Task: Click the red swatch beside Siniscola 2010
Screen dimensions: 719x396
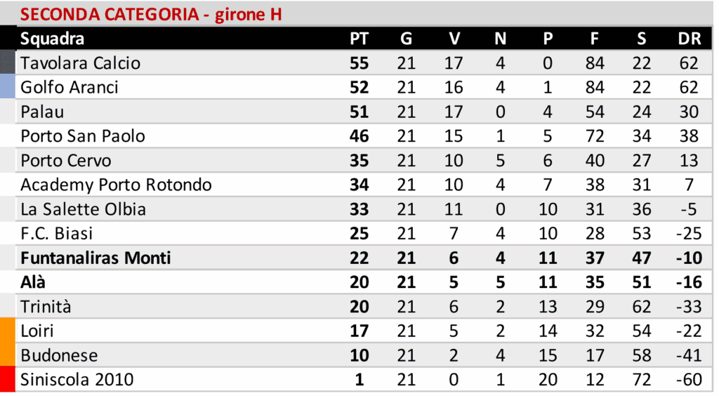Action: pos(8,379)
